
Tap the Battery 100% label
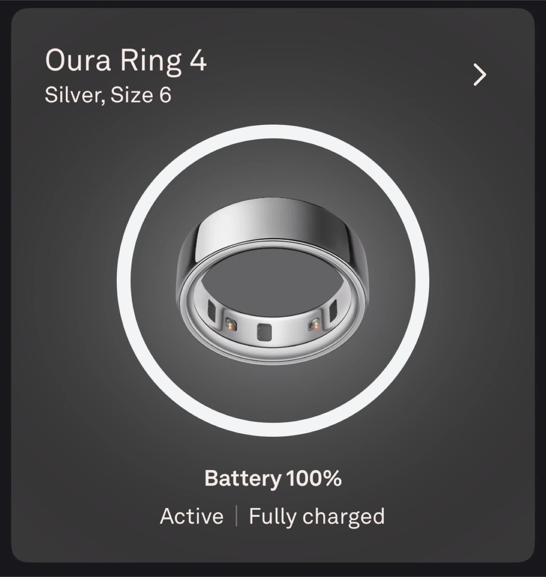click(273, 478)
